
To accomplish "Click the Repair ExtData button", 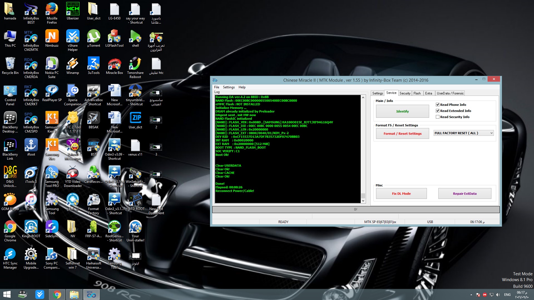I will pos(464,194).
